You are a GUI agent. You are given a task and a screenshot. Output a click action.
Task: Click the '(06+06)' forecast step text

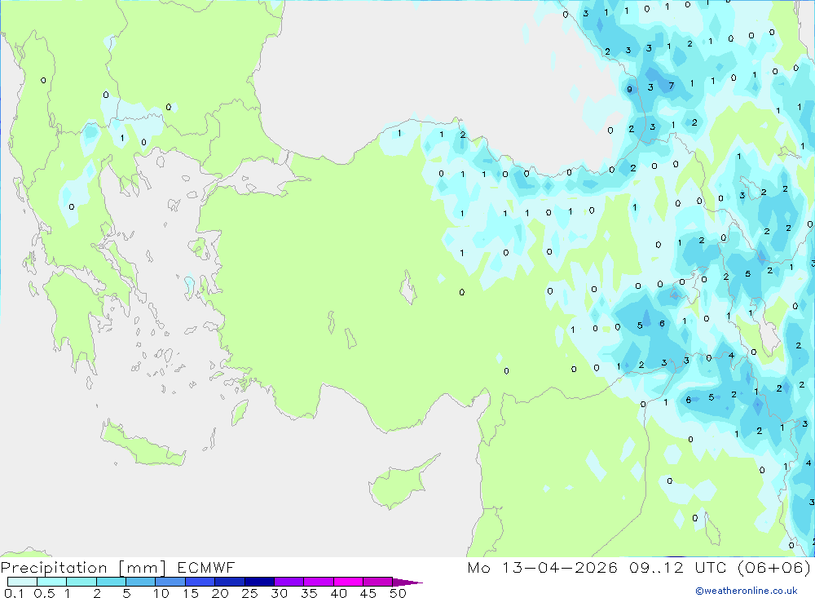click(x=774, y=567)
